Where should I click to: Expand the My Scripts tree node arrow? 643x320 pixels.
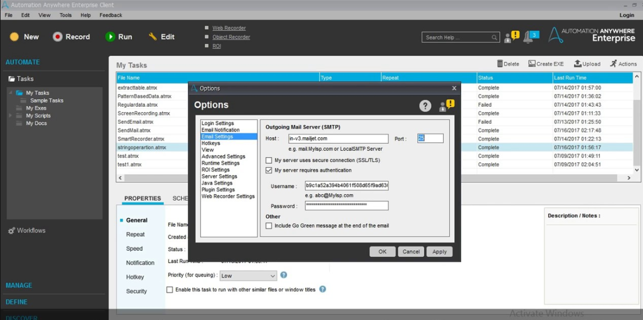click(x=11, y=116)
